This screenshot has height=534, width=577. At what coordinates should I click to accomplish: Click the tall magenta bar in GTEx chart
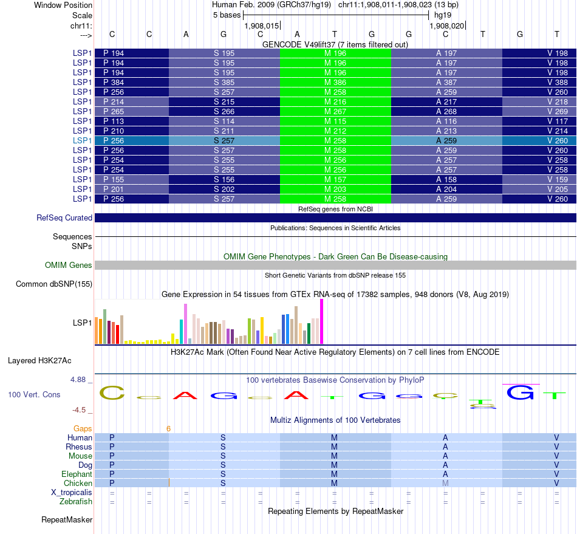coord(322,321)
